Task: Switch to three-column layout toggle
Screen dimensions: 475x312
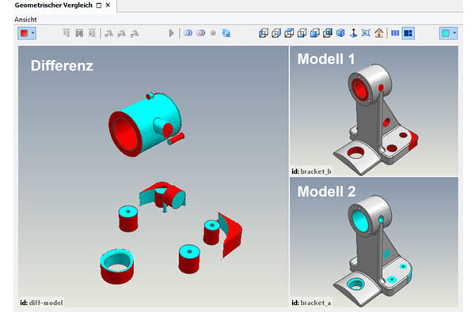Action: [x=395, y=33]
